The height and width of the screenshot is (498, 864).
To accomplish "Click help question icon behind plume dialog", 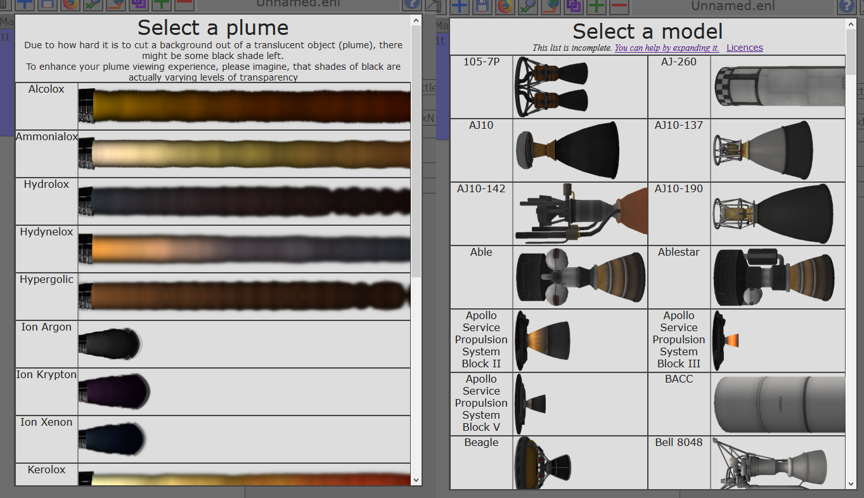I will pyautogui.click(x=411, y=5).
